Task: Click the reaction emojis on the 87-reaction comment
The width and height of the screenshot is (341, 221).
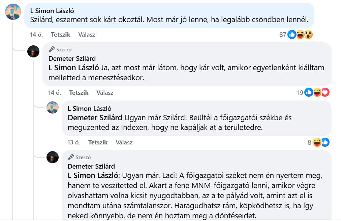Action: [300, 34]
